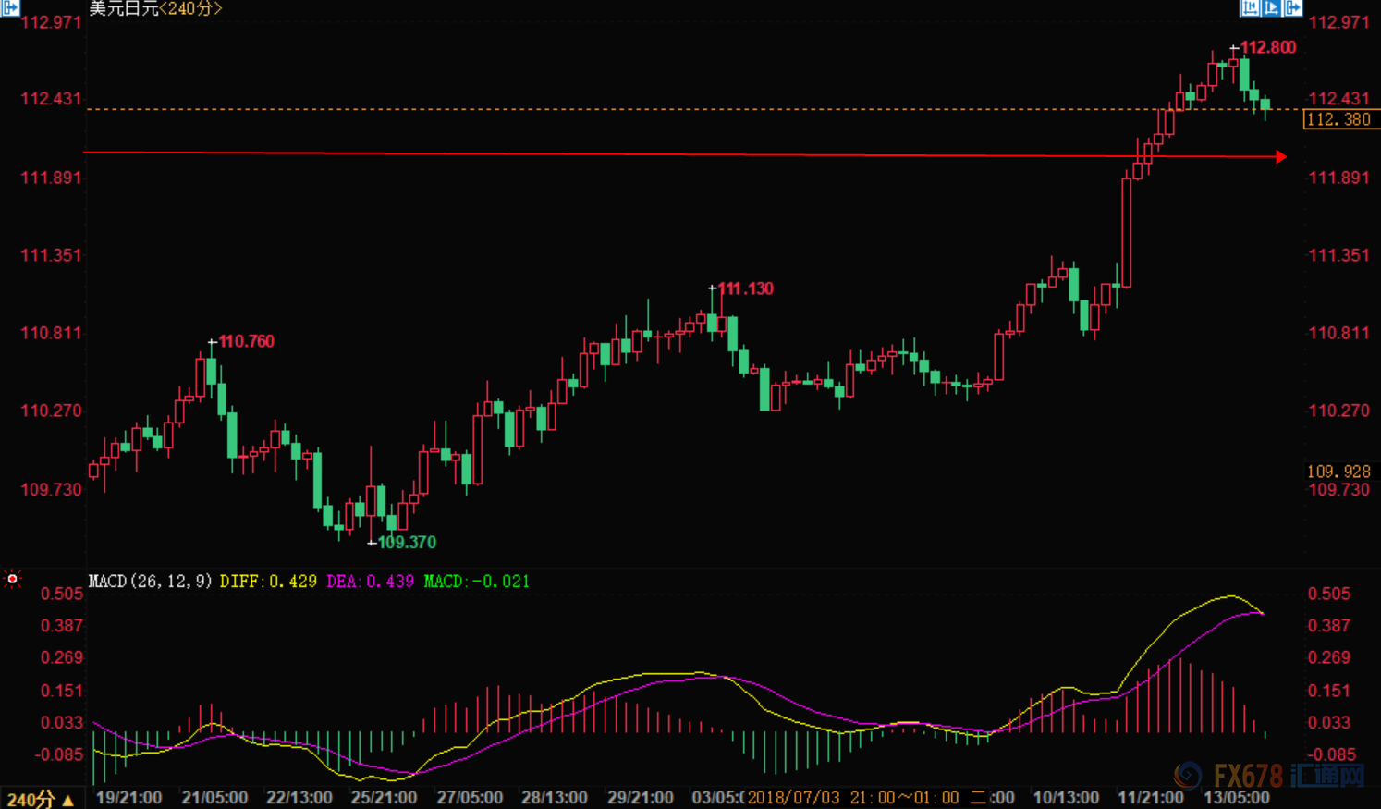Click the exit-arrow icon in top-left corner
1381x809 pixels.
9,7
